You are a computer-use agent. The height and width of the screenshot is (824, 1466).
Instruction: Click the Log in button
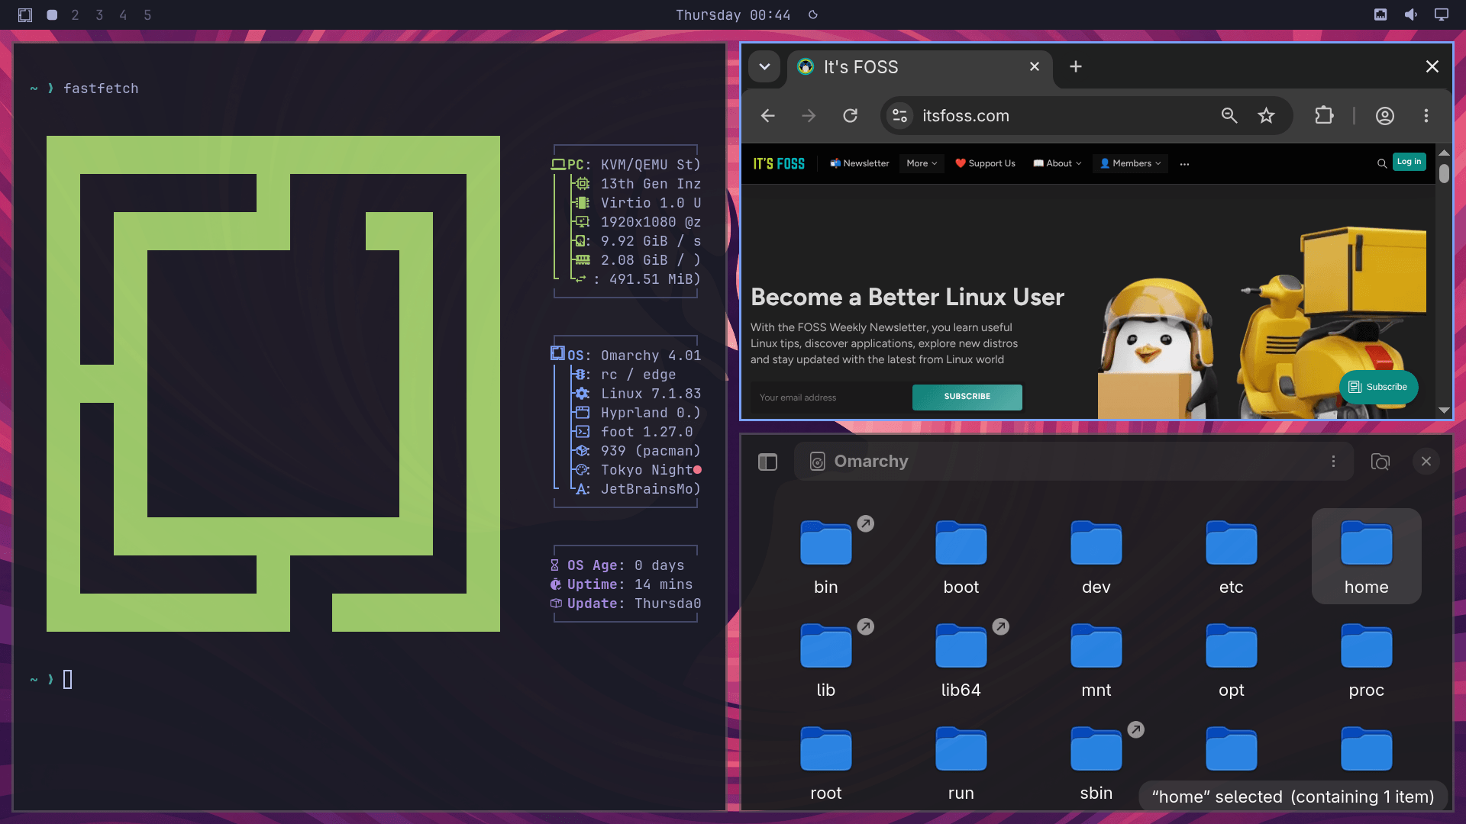pos(1409,162)
